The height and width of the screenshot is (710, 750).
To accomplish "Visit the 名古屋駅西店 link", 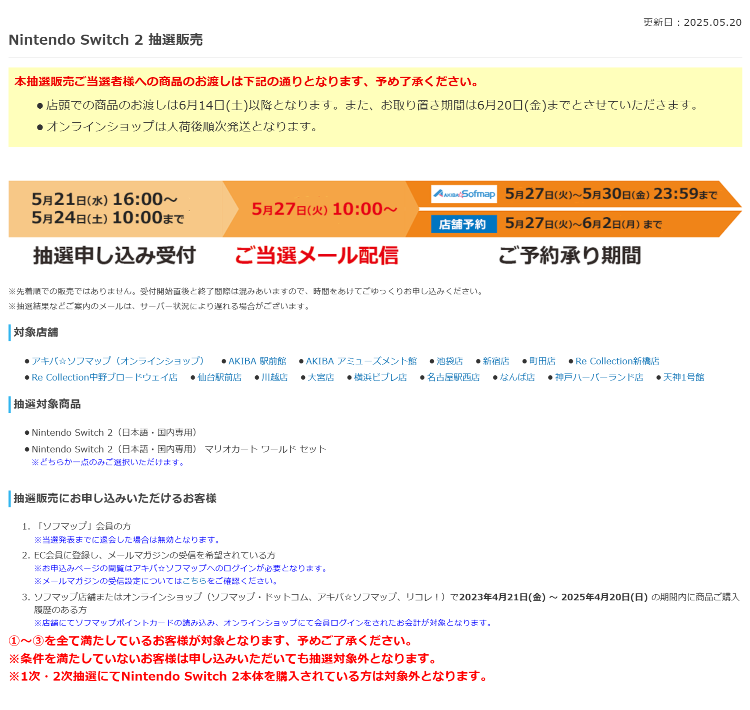I will [453, 377].
